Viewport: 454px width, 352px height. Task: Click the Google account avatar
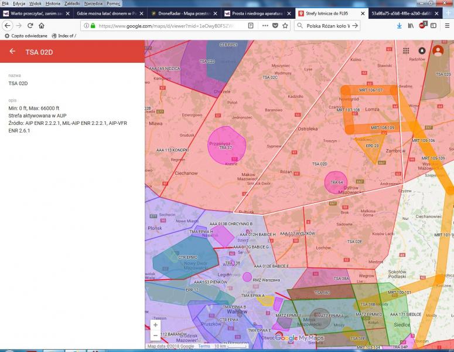pyautogui.click(x=438, y=51)
